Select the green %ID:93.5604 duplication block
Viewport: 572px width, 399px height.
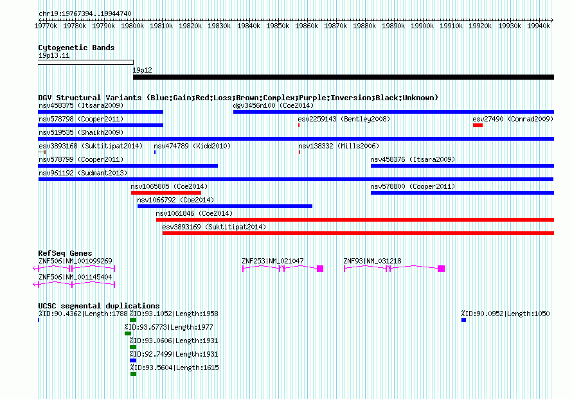pos(133,374)
